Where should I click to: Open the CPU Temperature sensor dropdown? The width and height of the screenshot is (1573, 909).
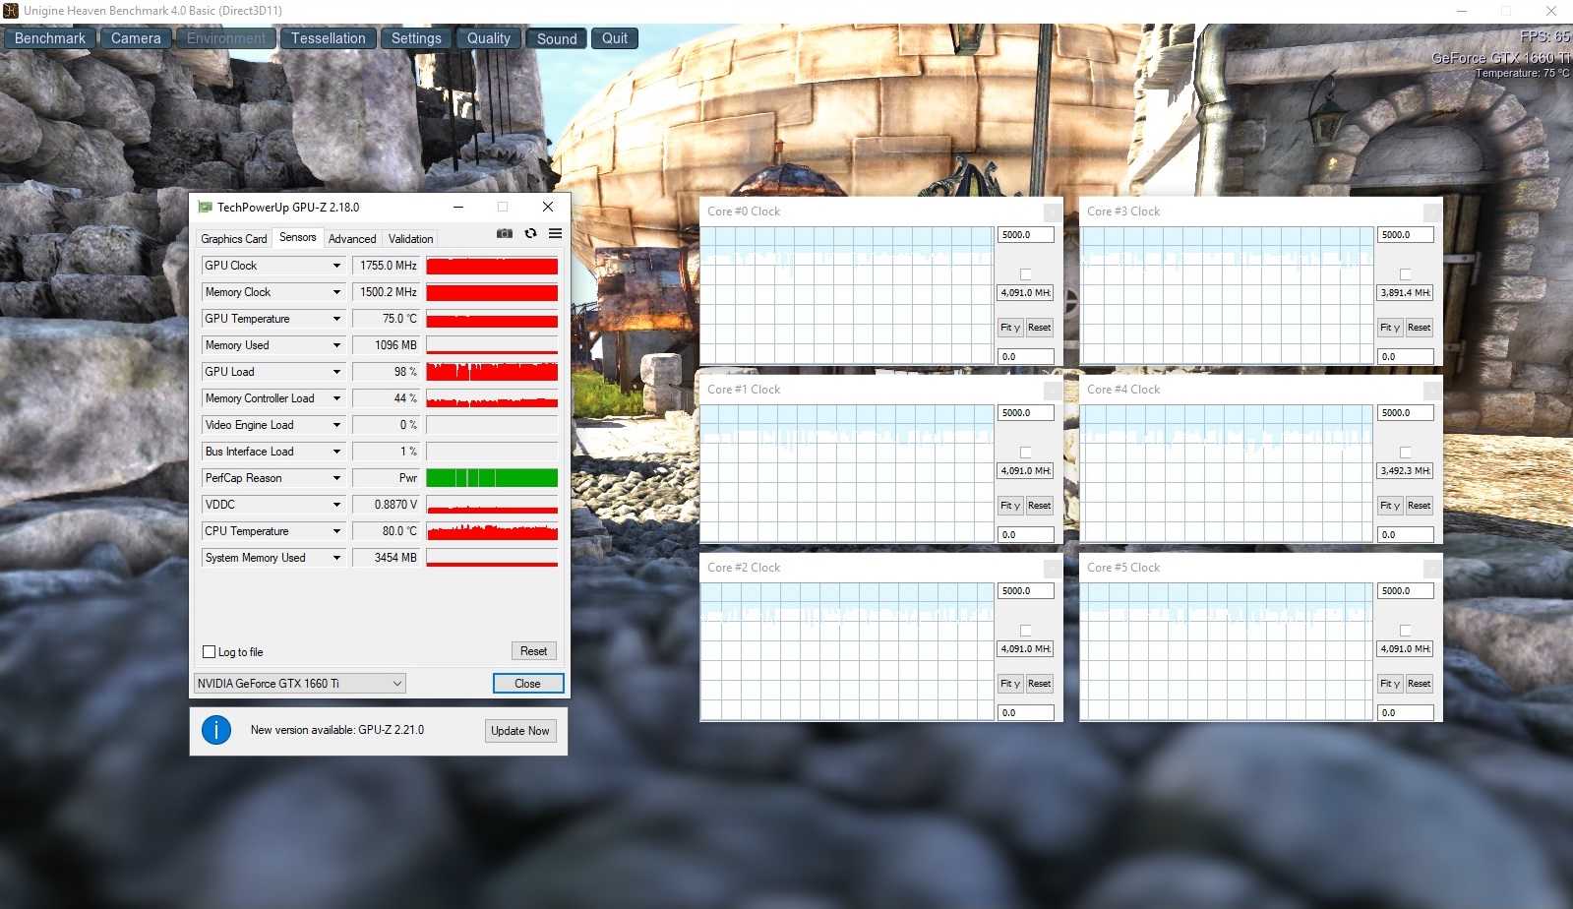[336, 531]
